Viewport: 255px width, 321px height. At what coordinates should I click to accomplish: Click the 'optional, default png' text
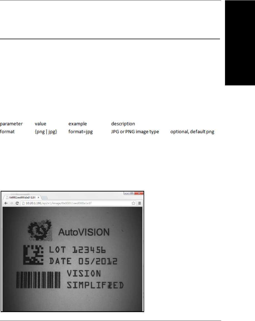pyautogui.click(x=192, y=132)
